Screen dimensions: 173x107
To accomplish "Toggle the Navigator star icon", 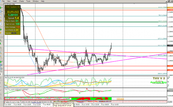I will [x=1, y=20].
